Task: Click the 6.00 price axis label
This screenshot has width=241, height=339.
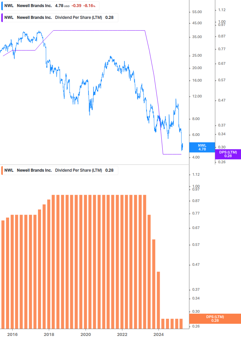Action: 196,135
